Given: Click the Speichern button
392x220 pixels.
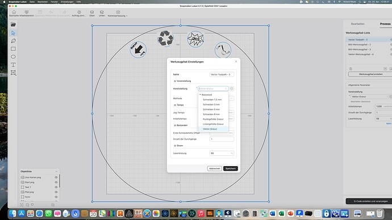Looking at the screenshot, I should (x=231, y=168).
